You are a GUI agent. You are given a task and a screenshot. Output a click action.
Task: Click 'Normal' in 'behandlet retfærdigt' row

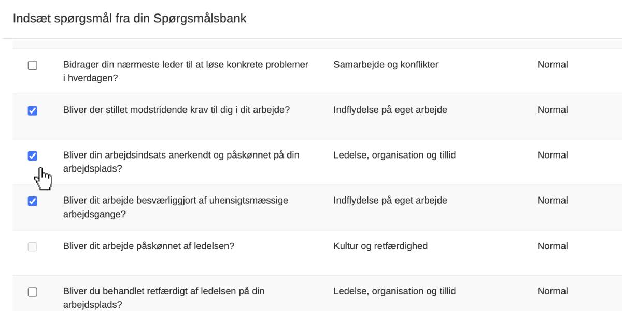[553, 291]
